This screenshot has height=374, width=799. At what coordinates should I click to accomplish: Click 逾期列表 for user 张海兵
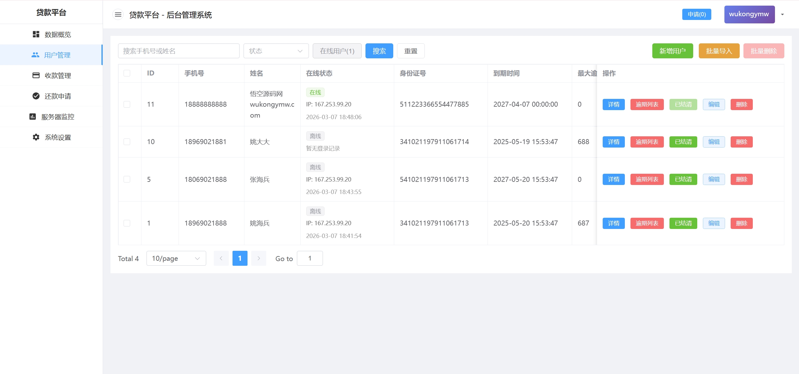[x=647, y=179]
